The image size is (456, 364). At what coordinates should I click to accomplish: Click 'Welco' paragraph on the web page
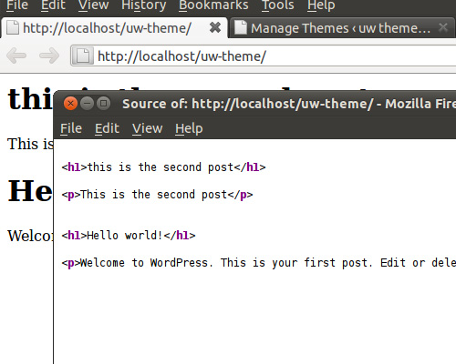(30, 236)
